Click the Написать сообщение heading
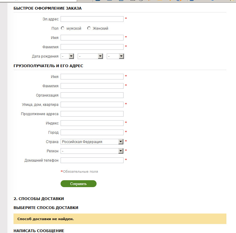The image size is (236, 233). pyautogui.click(x=39, y=231)
